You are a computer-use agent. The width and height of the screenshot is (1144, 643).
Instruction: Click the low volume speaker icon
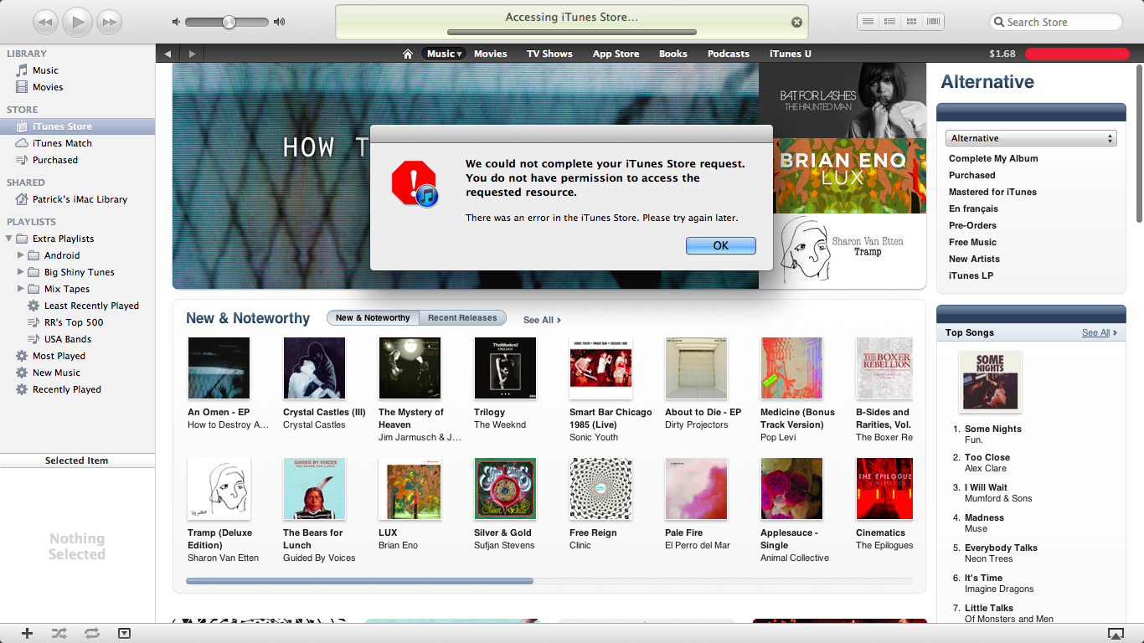pyautogui.click(x=176, y=22)
